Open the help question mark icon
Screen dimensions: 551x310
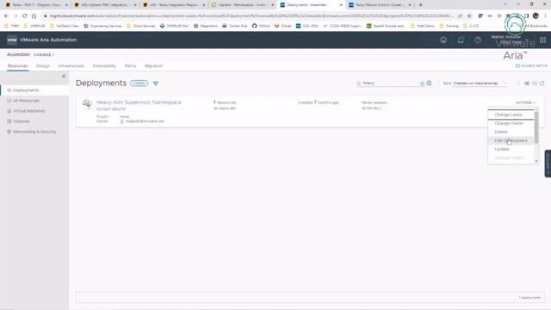click(x=478, y=40)
